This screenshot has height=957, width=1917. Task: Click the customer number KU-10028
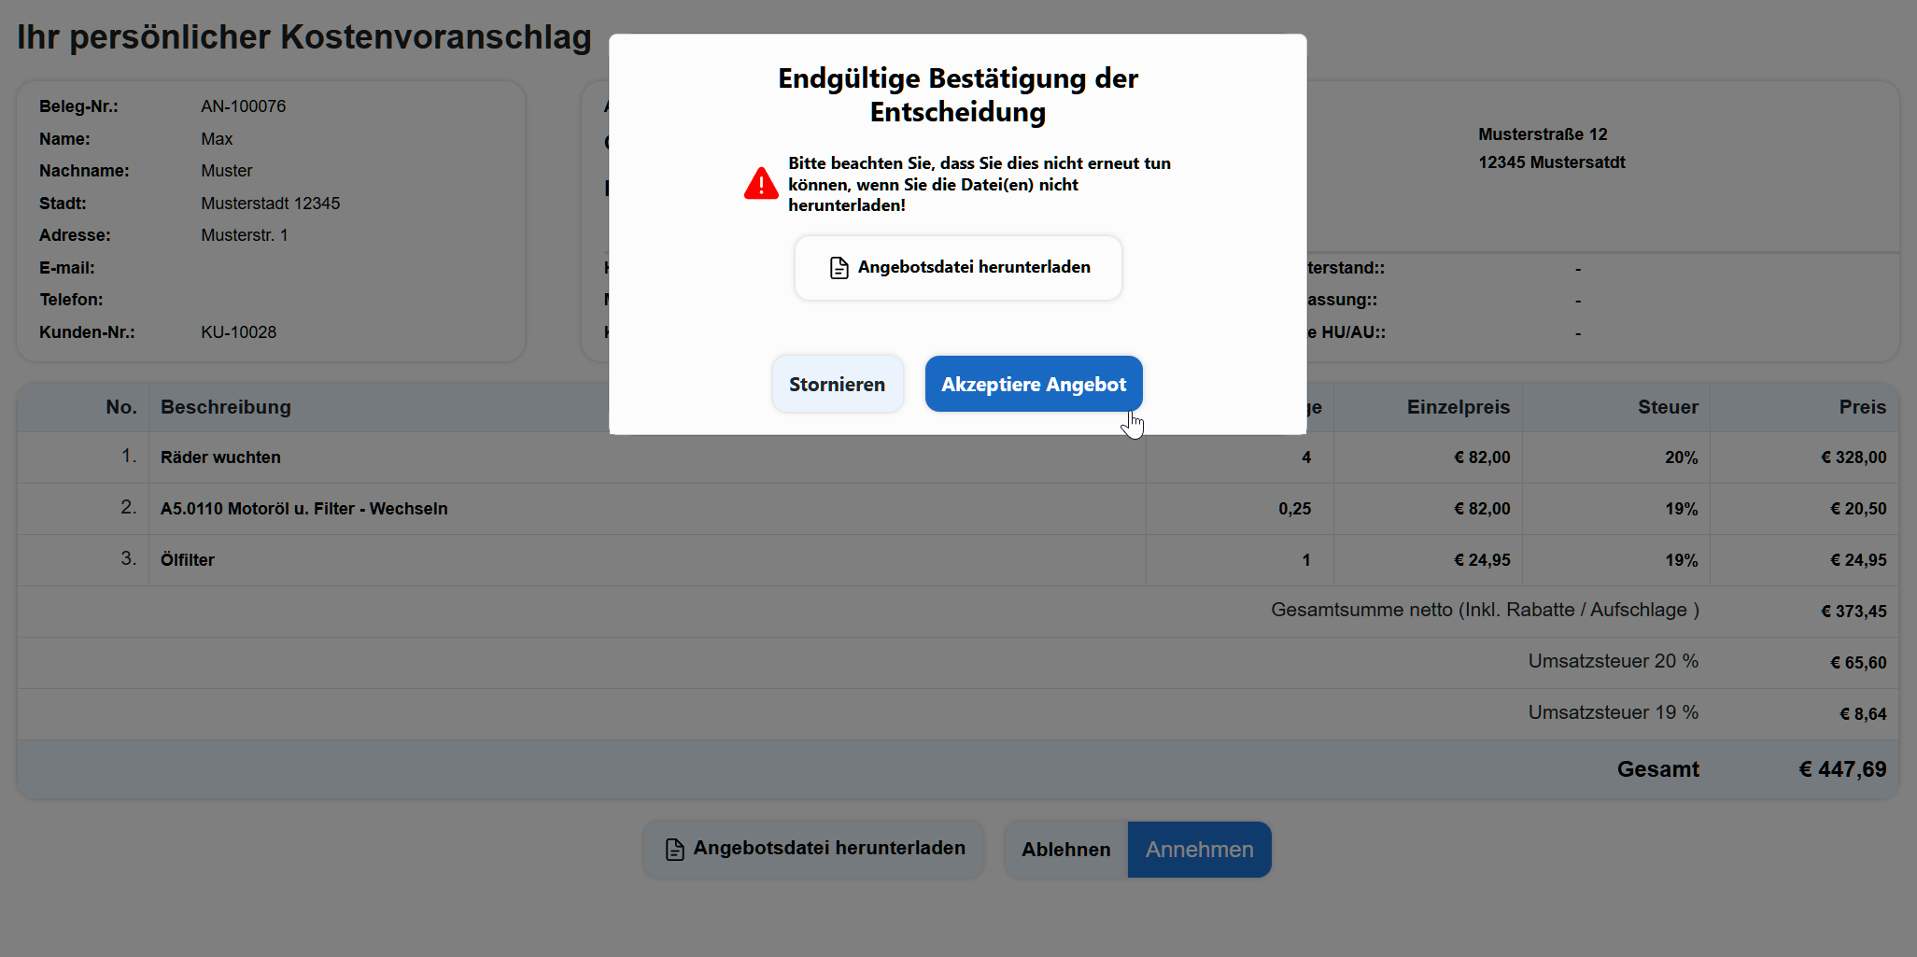239,332
